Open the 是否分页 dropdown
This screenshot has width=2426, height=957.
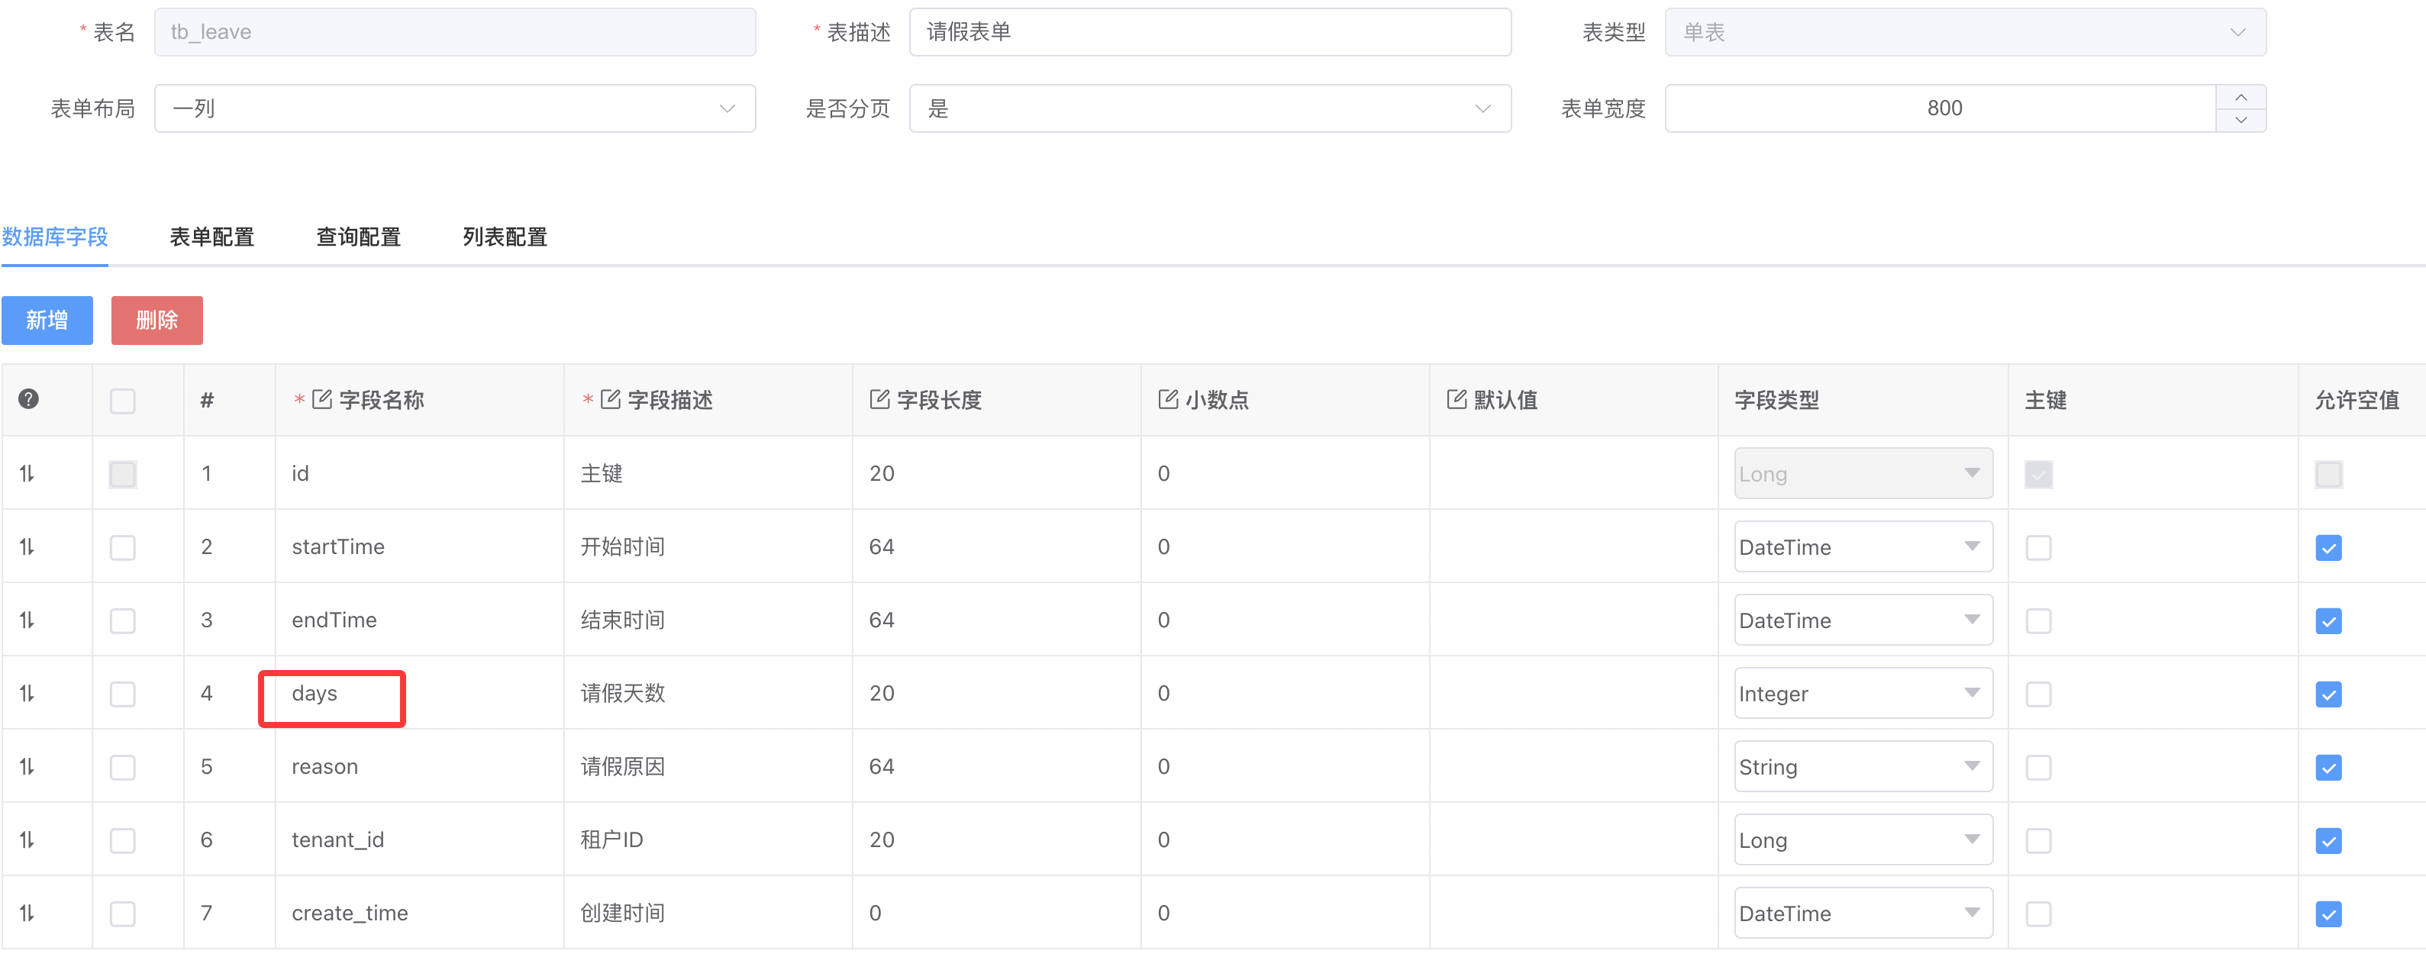pos(1209,108)
